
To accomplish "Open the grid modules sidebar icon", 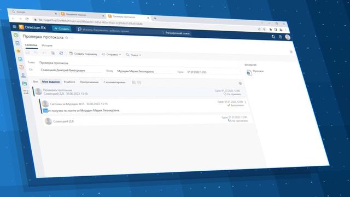I will point(26,92).
